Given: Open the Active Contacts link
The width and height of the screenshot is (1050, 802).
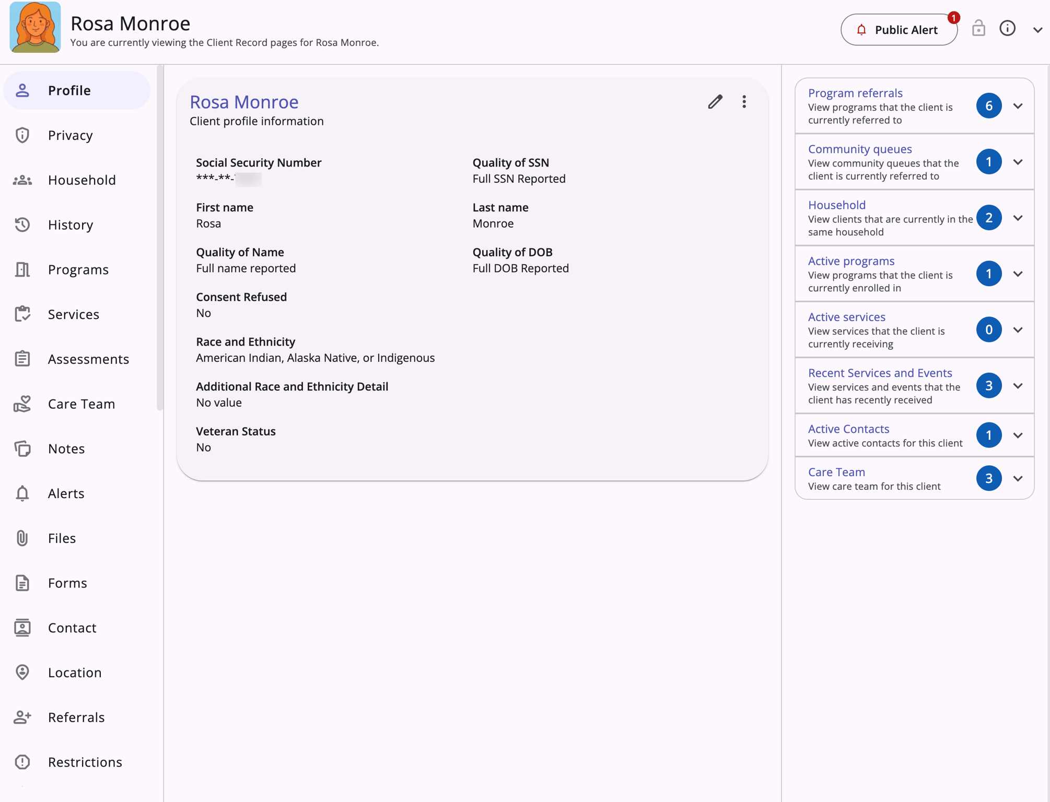Looking at the screenshot, I should (848, 429).
